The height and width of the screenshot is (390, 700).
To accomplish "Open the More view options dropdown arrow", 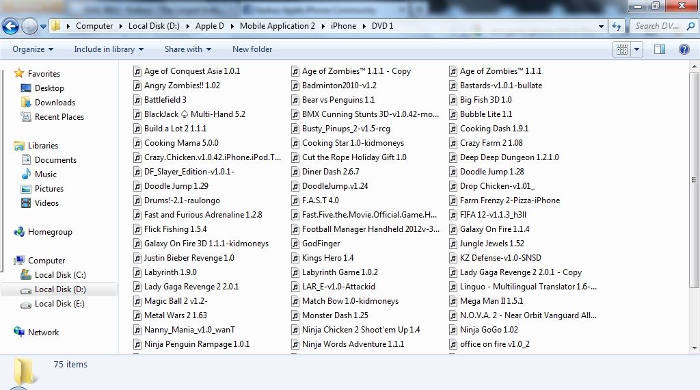I will (x=637, y=49).
